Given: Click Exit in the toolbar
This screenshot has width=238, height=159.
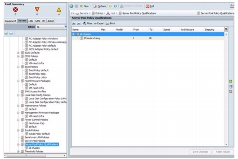Looking at the screenshot, I should click(x=150, y=6).
